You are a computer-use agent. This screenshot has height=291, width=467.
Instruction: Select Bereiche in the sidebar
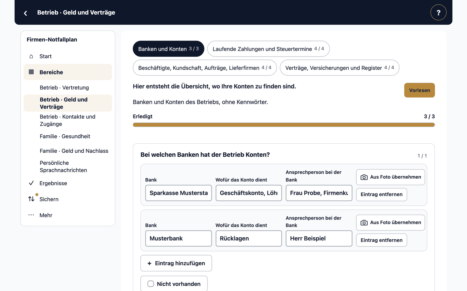point(68,72)
